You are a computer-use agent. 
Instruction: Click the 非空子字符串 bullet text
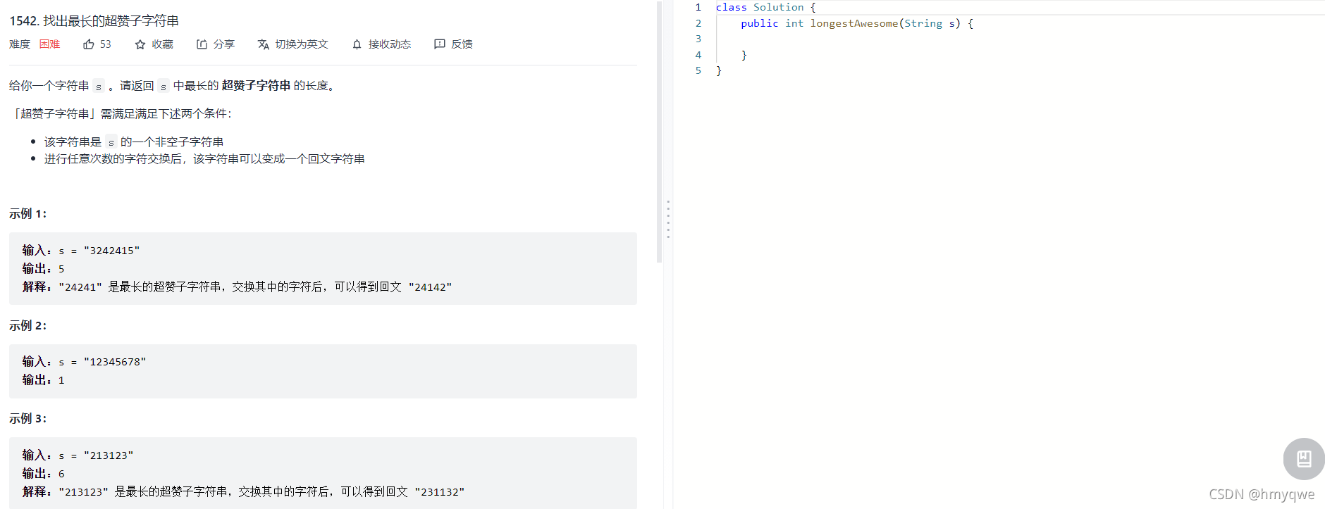click(134, 142)
